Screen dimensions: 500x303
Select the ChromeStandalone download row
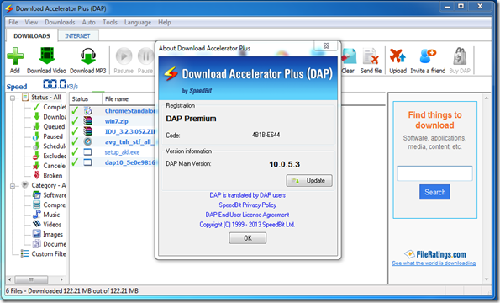pos(113,111)
